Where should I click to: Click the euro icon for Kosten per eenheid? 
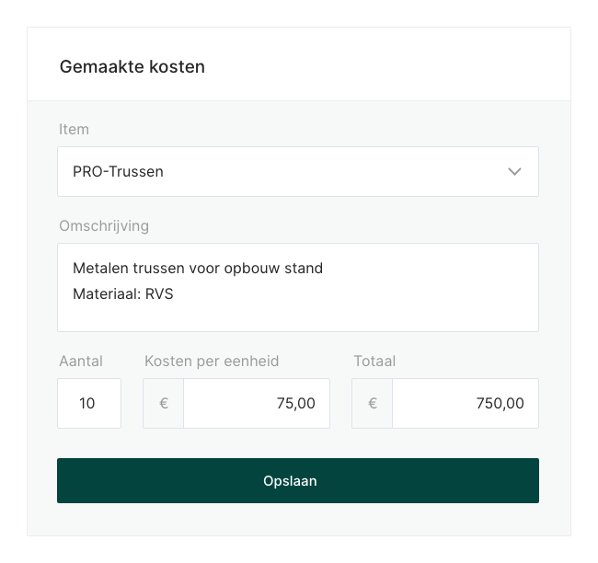click(x=164, y=403)
